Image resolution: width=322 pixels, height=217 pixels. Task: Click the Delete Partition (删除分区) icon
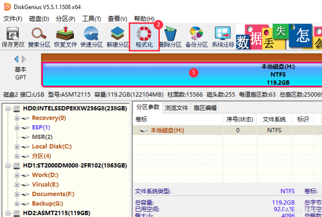pos(171,37)
